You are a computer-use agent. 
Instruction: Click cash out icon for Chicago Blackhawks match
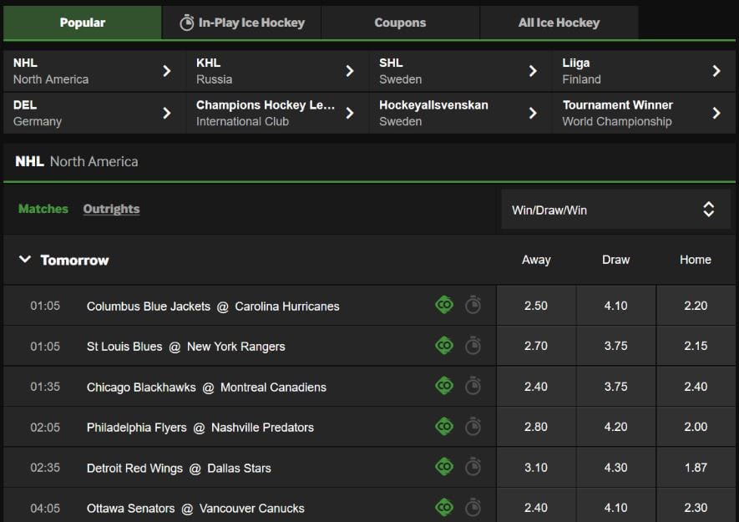pos(444,386)
